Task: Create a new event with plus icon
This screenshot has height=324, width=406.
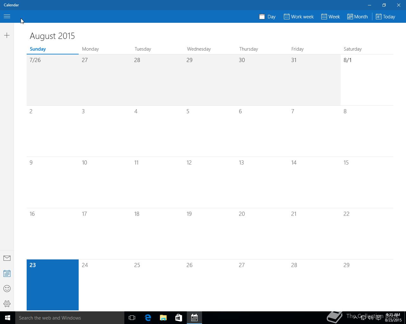Action: pos(7,35)
